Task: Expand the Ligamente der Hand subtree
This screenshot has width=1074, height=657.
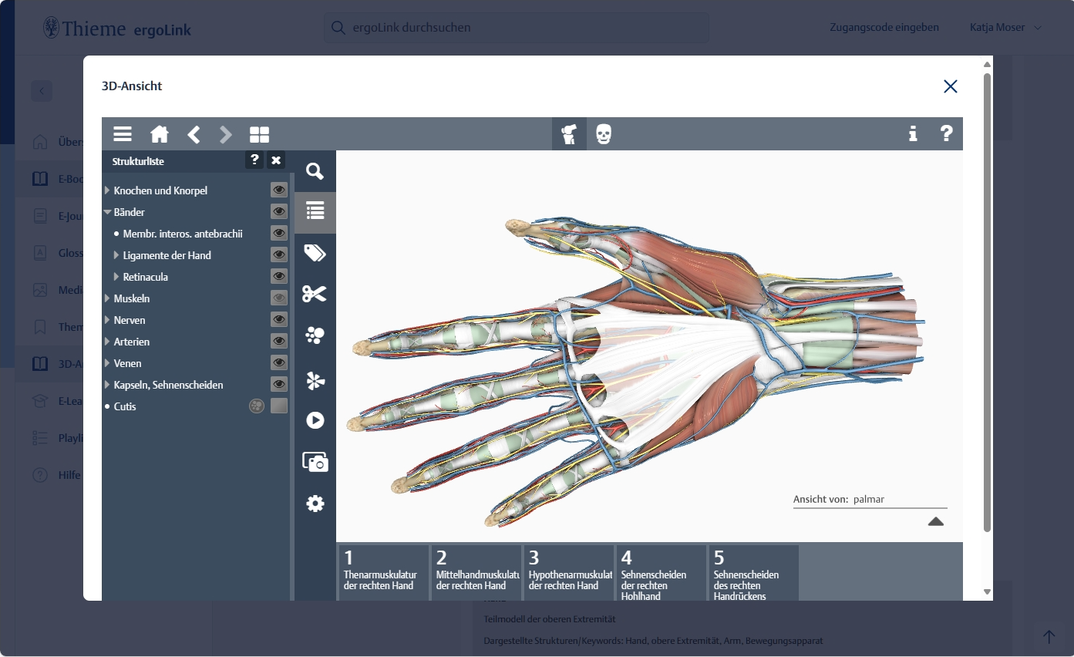Action: pyautogui.click(x=116, y=255)
